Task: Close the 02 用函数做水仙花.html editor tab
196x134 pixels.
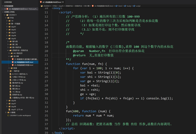Action: 63,2
